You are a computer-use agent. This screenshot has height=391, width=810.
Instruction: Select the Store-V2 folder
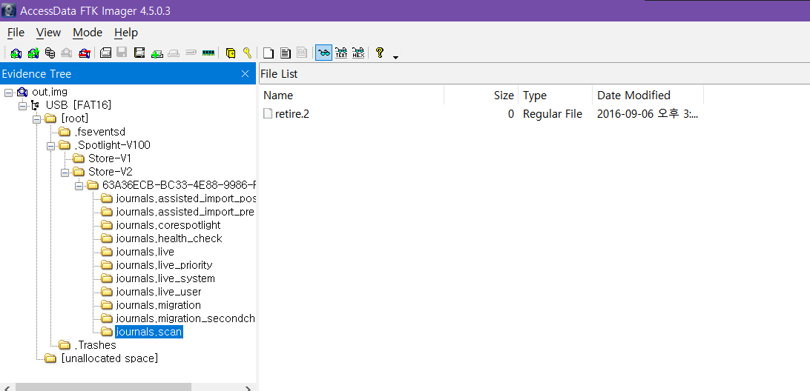coord(110,171)
